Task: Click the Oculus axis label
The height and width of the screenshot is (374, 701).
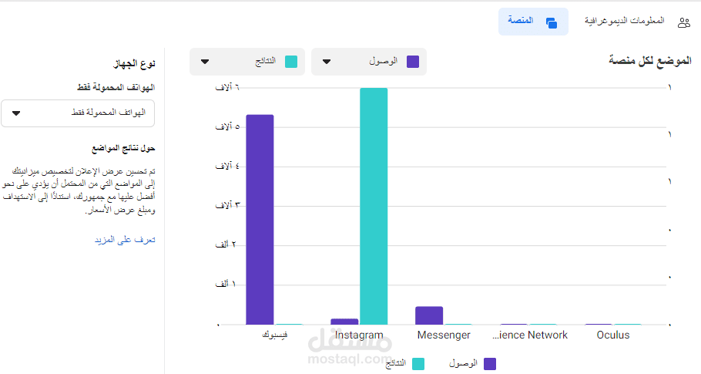Action: 613,335
